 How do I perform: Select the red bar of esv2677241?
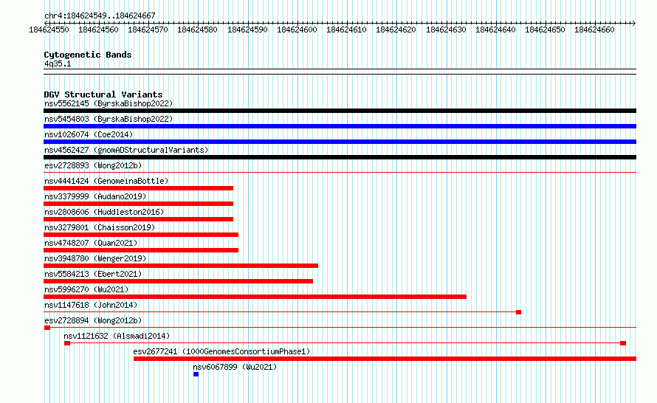[x=385, y=359]
